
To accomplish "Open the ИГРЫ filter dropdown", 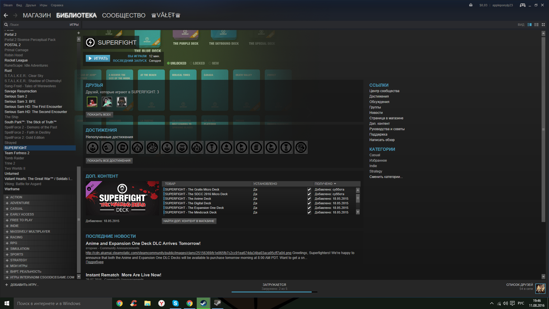I will (x=74, y=25).
